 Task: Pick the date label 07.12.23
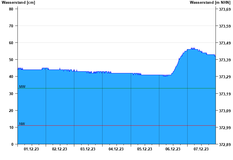pos(201,149)
